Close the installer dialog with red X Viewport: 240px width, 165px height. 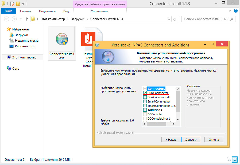(x=222, y=44)
